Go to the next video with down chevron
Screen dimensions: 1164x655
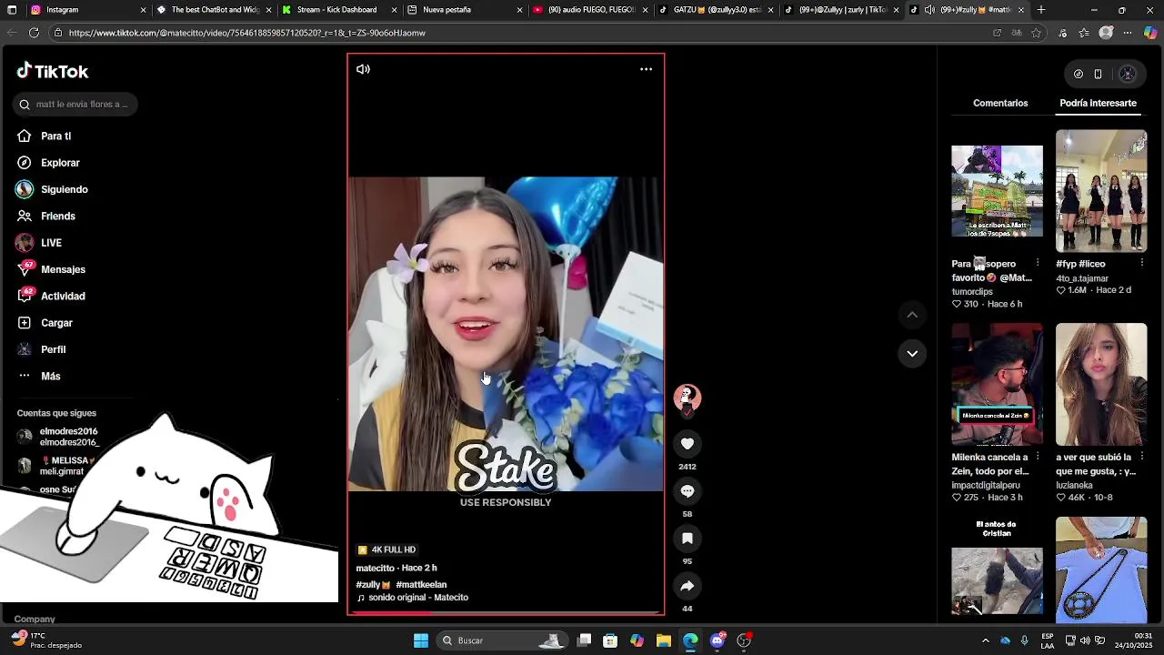pyautogui.click(x=912, y=353)
